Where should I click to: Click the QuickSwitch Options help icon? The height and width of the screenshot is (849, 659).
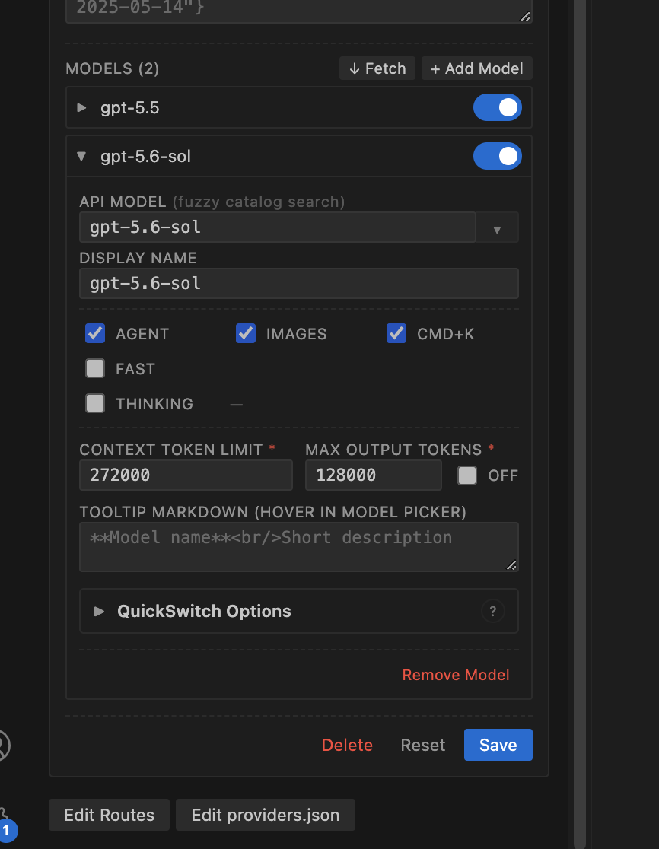tap(493, 612)
